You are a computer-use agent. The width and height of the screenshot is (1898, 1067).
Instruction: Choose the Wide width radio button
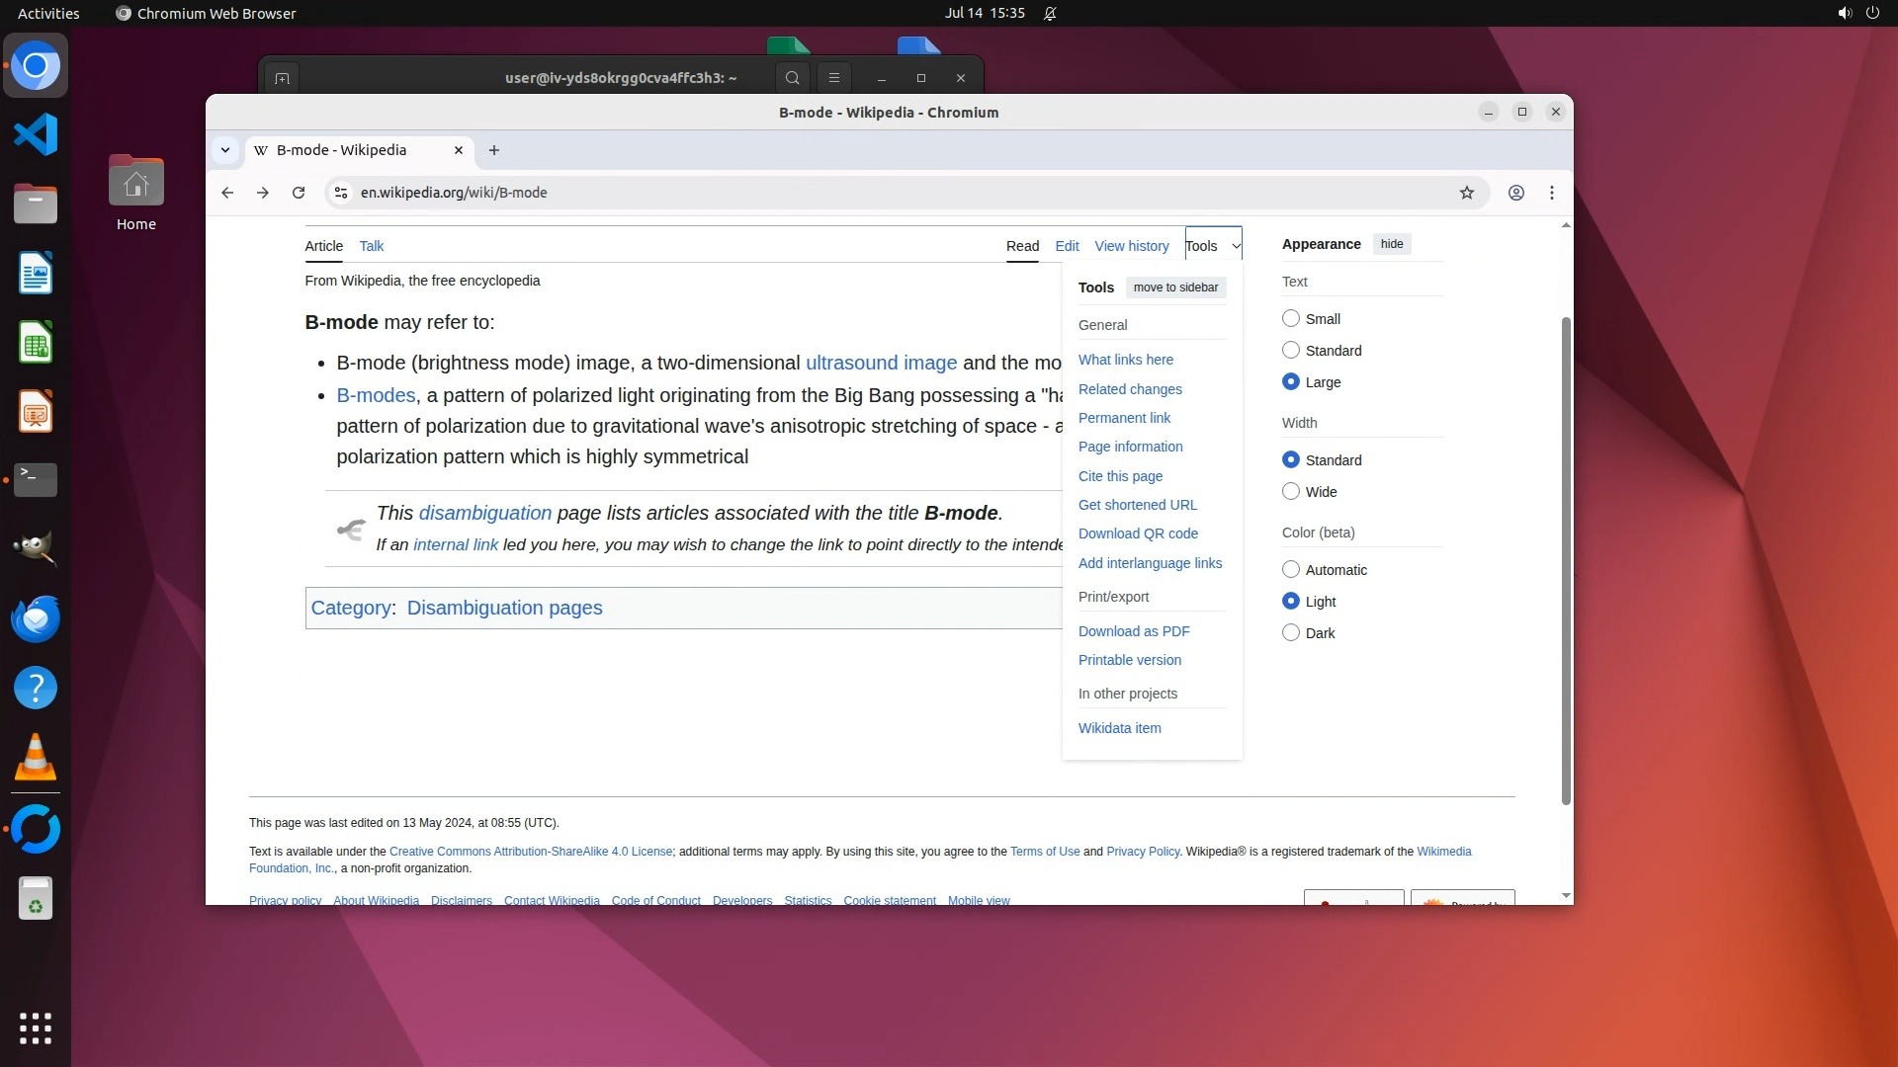click(x=1291, y=492)
